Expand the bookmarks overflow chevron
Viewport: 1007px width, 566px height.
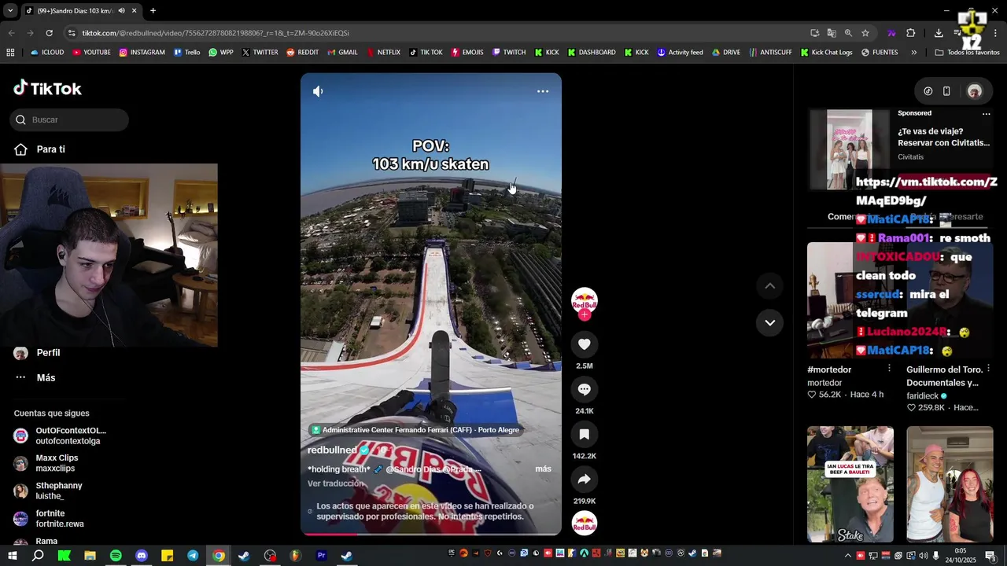(x=913, y=53)
